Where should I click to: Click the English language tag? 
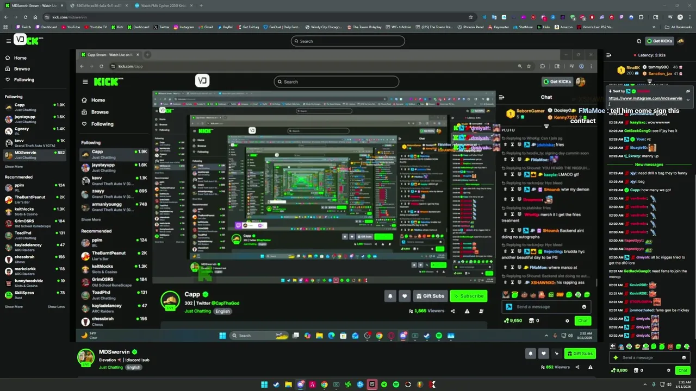(134, 367)
